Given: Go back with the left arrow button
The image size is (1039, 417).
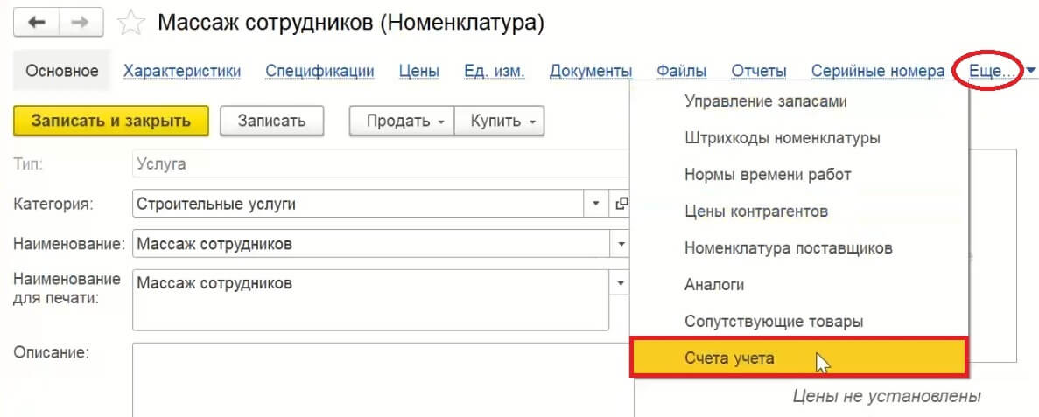Looking at the screenshot, I should click(37, 23).
